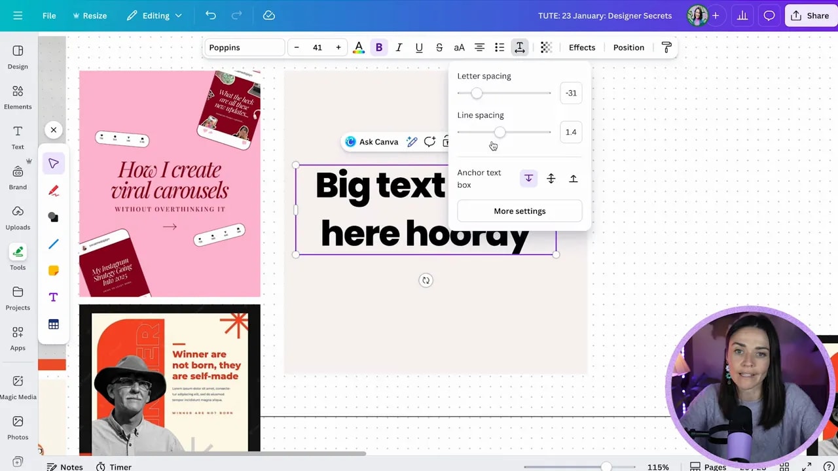Screen dimensions: 838x471
Task: Expand the Pages panel at the bottom
Action: (707, 467)
